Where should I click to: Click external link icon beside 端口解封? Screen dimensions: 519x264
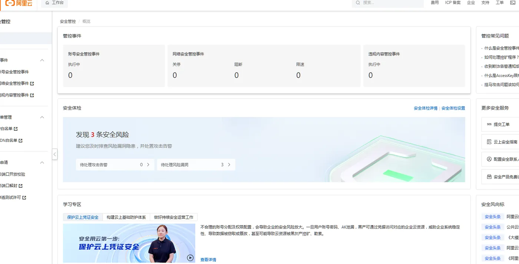point(21,186)
